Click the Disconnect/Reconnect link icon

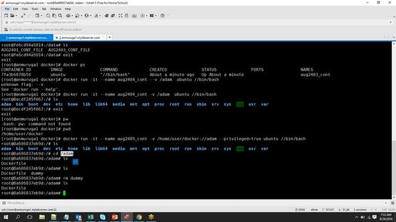click(x=24, y=15)
